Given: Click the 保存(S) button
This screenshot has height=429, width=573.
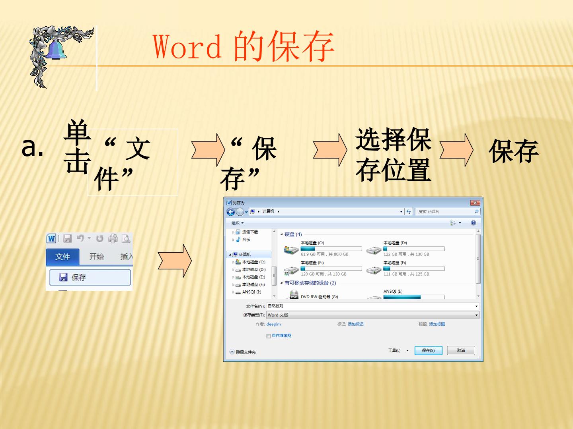Looking at the screenshot, I should [x=428, y=350].
